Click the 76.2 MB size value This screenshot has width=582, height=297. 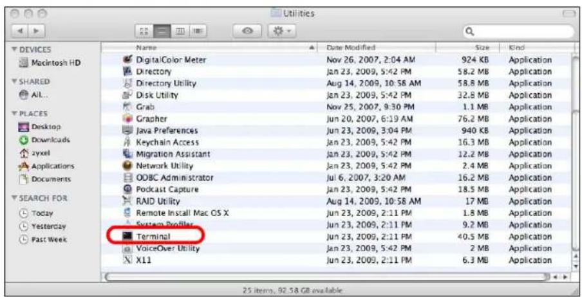click(x=473, y=119)
